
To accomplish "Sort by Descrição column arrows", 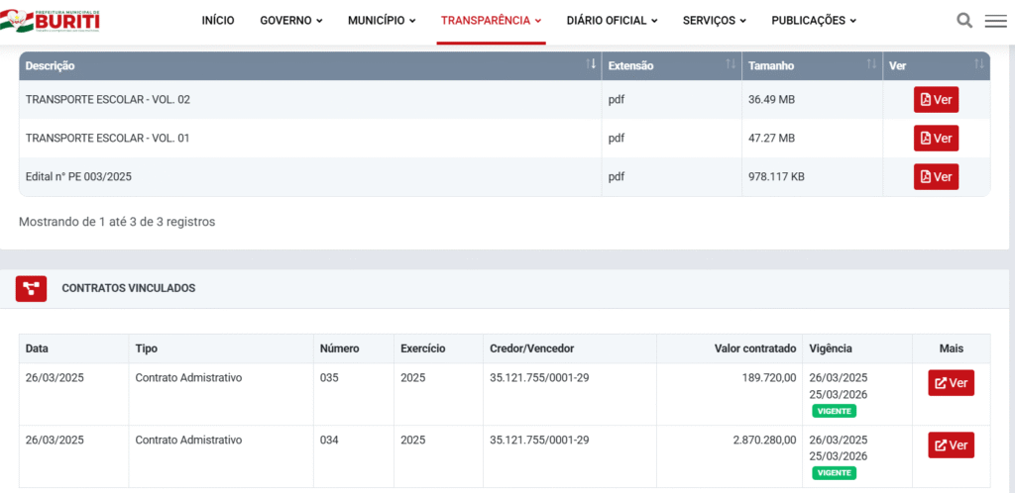I will [x=592, y=65].
